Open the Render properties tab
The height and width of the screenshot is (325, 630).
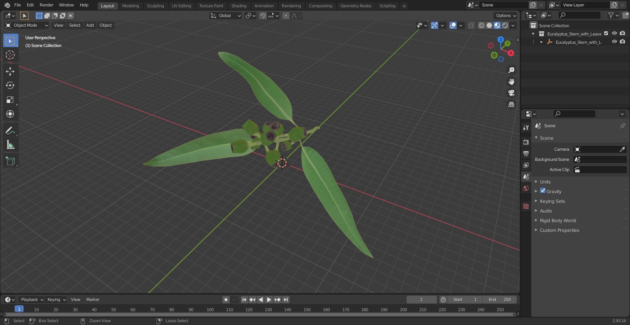pos(526,142)
